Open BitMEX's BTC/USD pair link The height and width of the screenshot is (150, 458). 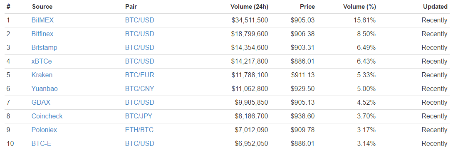click(140, 20)
